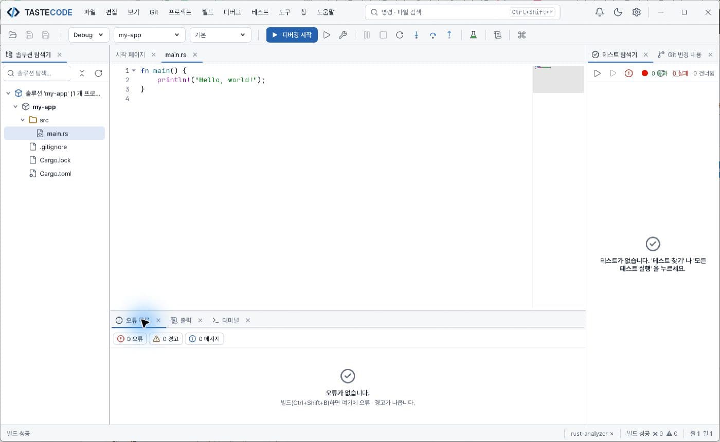Screen dimensions: 720x442
Task: Click the 디버깅 시작 button
Action: (292, 35)
